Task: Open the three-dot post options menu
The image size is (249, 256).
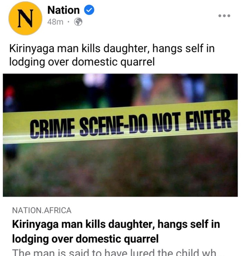Action: tap(224, 16)
